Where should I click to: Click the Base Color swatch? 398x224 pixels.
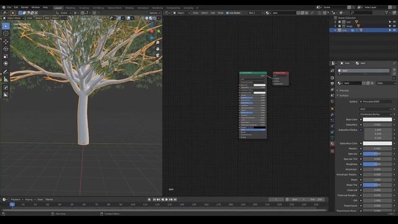(x=377, y=119)
